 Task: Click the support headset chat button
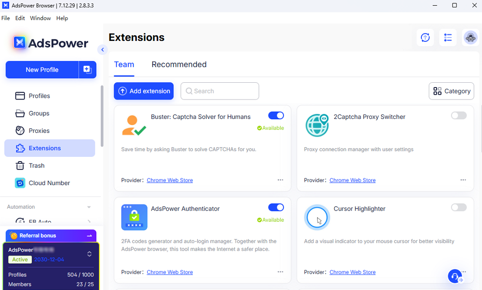coord(455,276)
